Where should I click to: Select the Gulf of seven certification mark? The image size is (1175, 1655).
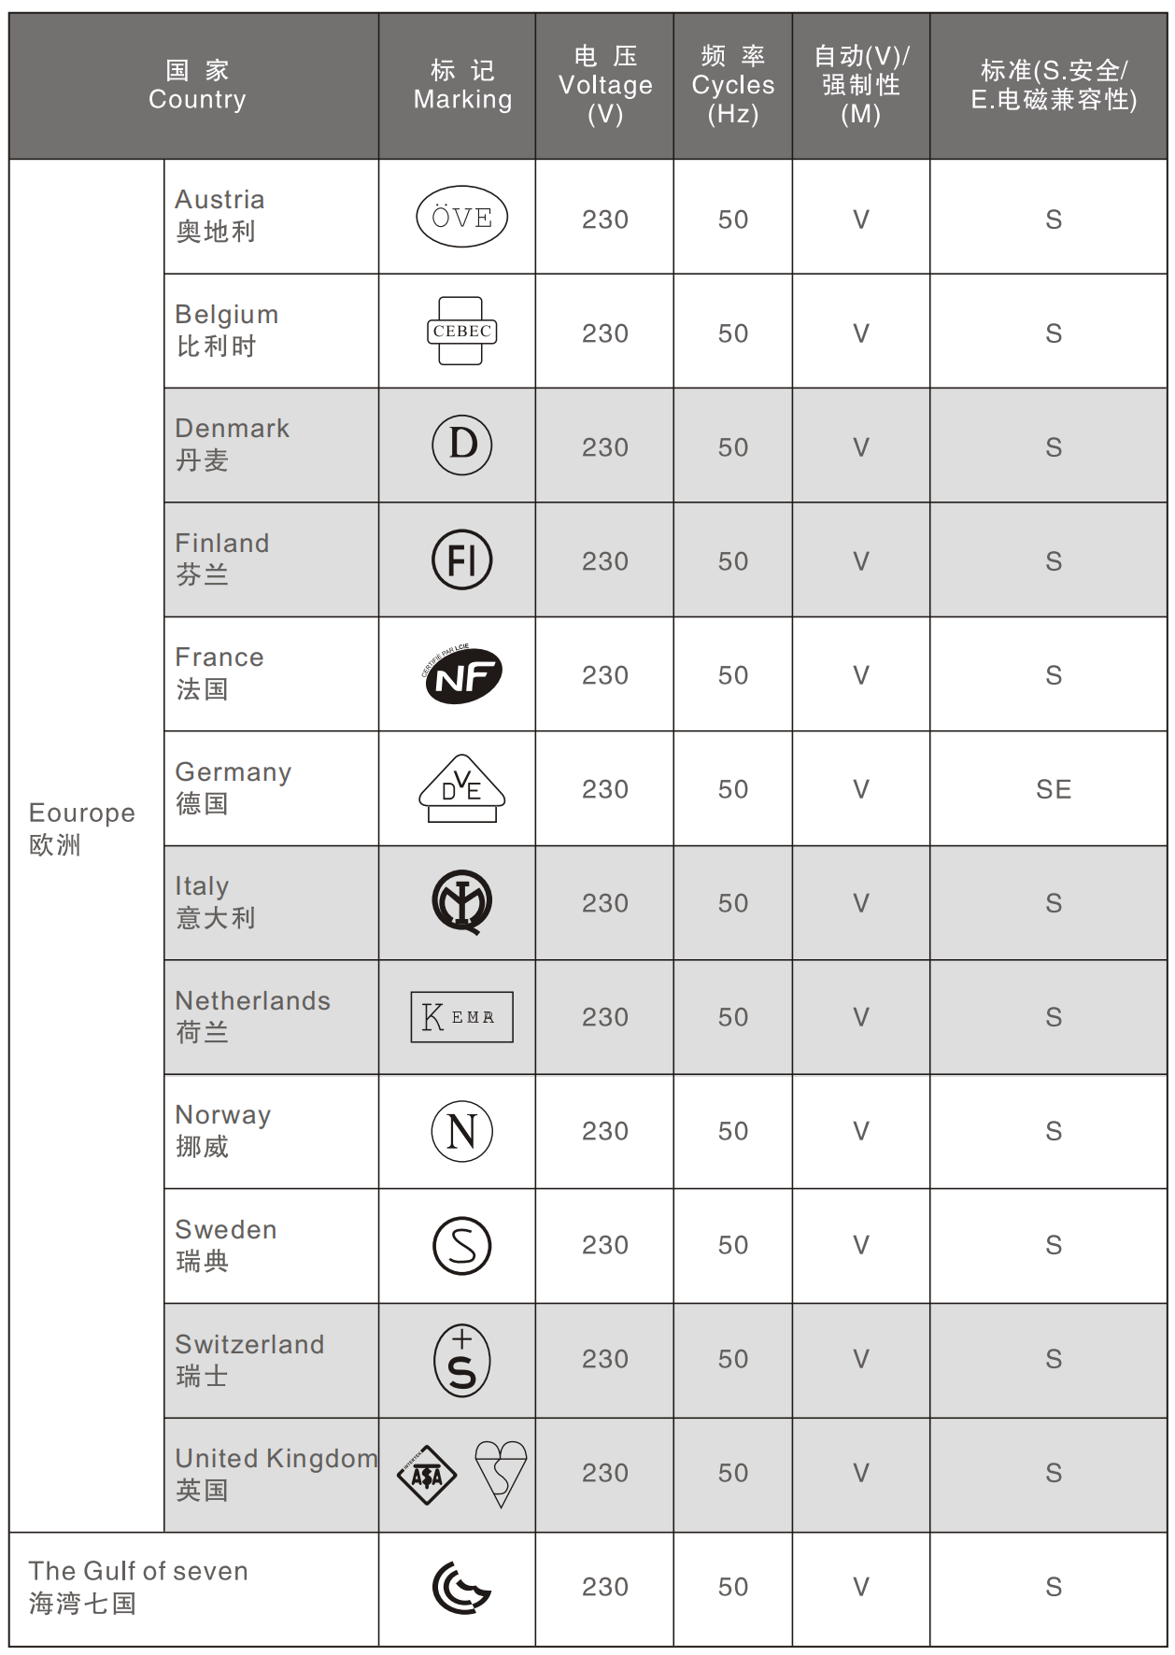coord(461,1588)
